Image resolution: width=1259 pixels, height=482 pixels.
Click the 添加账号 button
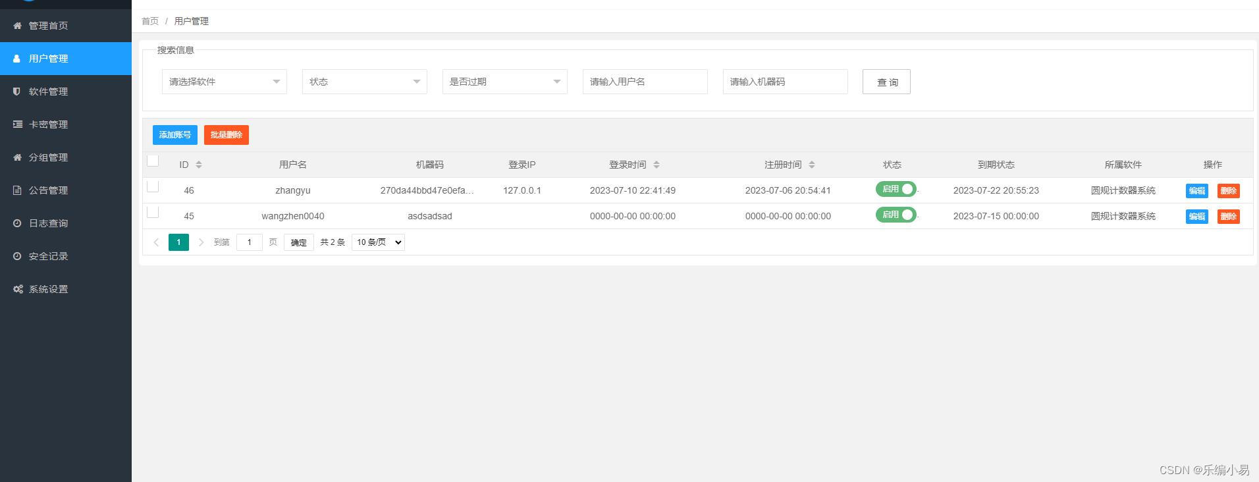point(175,135)
